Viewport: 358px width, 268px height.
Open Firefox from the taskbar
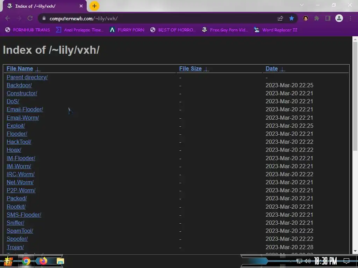(x=43, y=261)
